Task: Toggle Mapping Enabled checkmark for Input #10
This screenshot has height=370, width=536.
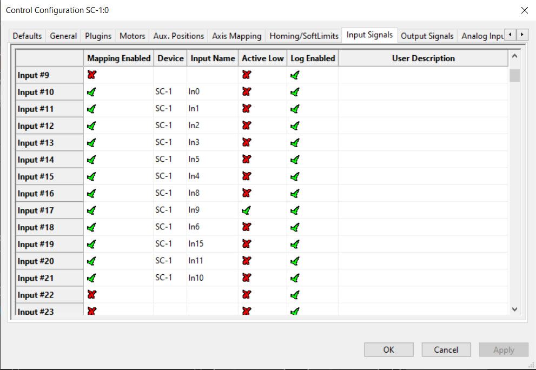Action: [91, 92]
